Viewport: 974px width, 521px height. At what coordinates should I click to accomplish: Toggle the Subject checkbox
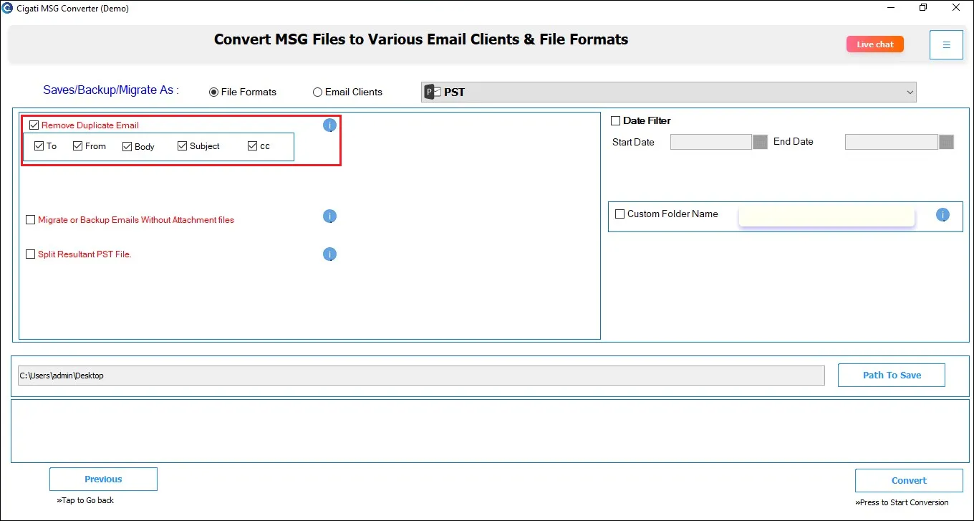coord(182,146)
